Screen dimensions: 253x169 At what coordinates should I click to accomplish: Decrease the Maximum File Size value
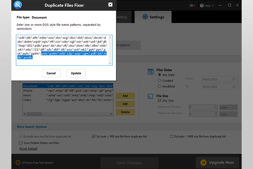click(216, 115)
